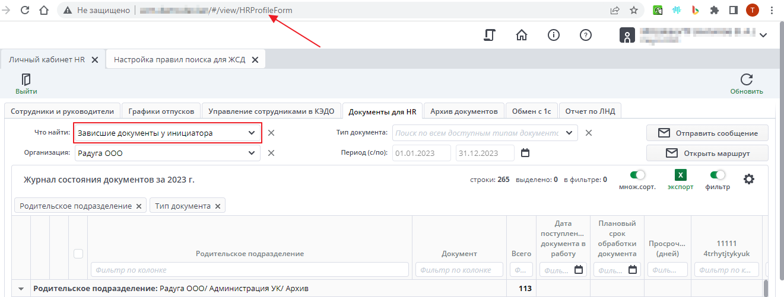
Task: Expand the Что найти dropdown
Action: point(251,133)
